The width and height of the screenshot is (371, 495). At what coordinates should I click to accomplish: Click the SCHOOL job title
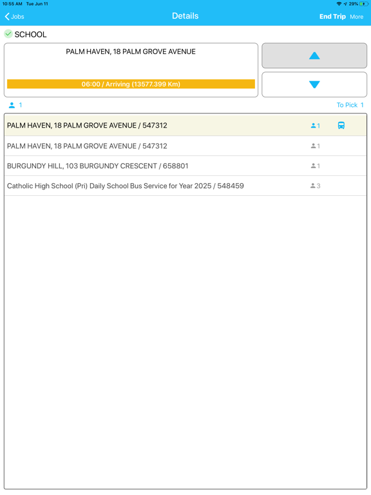coord(31,34)
